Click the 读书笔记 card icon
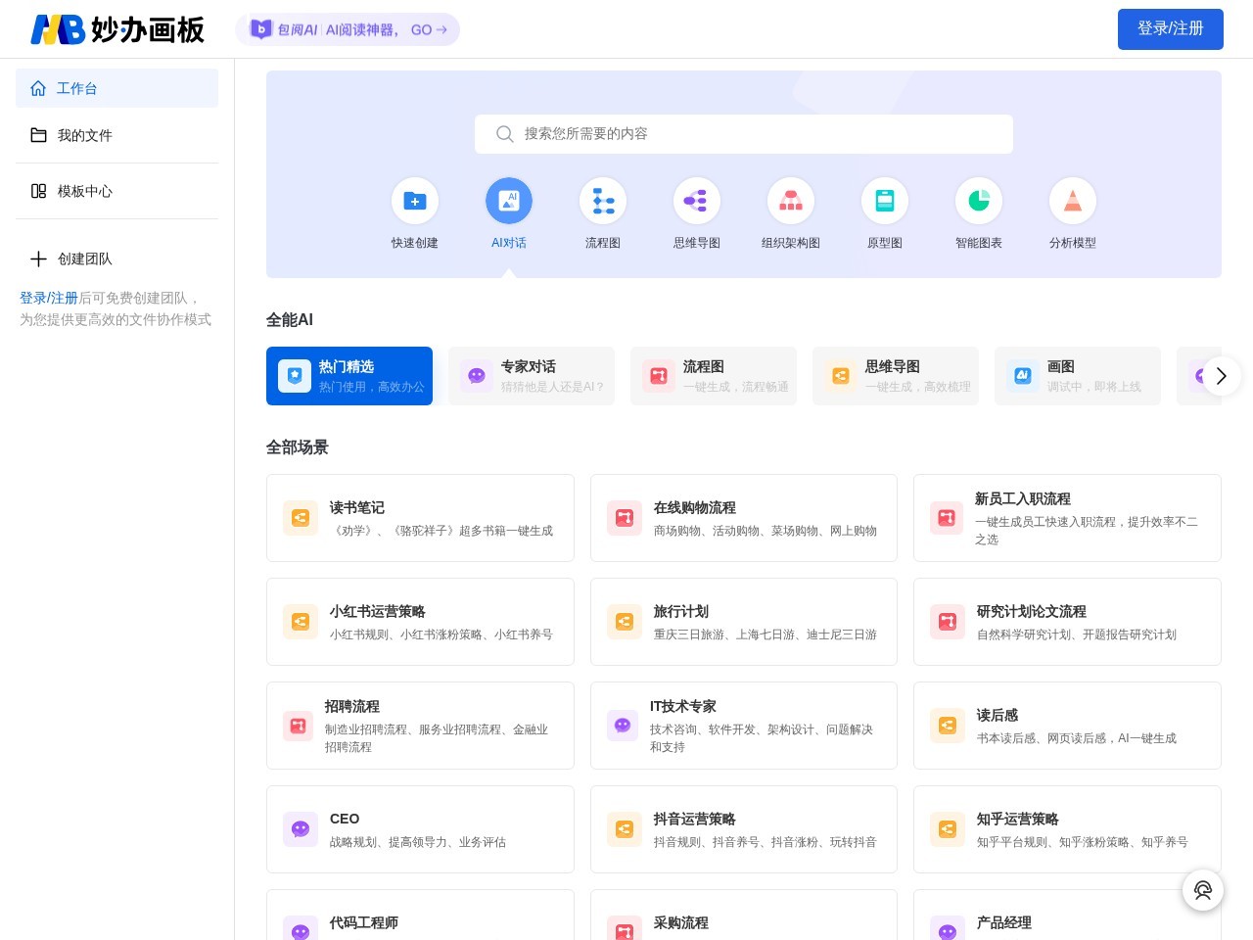Image resolution: width=1253 pixels, height=940 pixels. pos(301,518)
